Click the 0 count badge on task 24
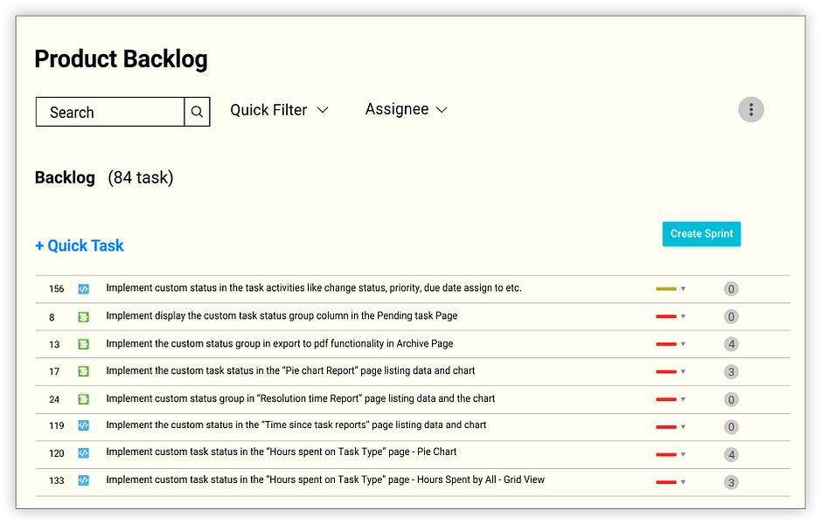The height and width of the screenshot is (524, 821). point(731,399)
